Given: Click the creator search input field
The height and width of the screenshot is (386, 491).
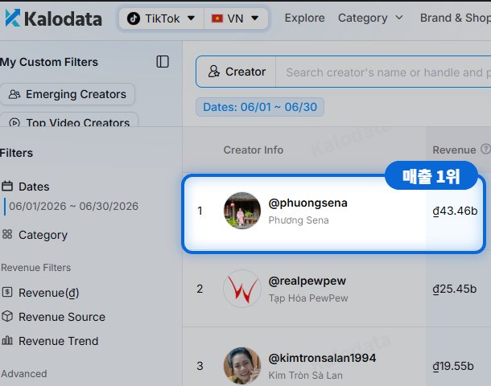Looking at the screenshot, I should tap(384, 72).
